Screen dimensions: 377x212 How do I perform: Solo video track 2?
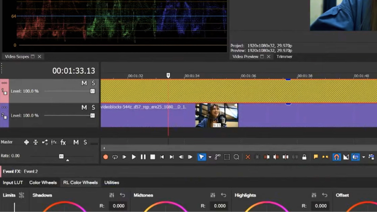(x=93, y=107)
